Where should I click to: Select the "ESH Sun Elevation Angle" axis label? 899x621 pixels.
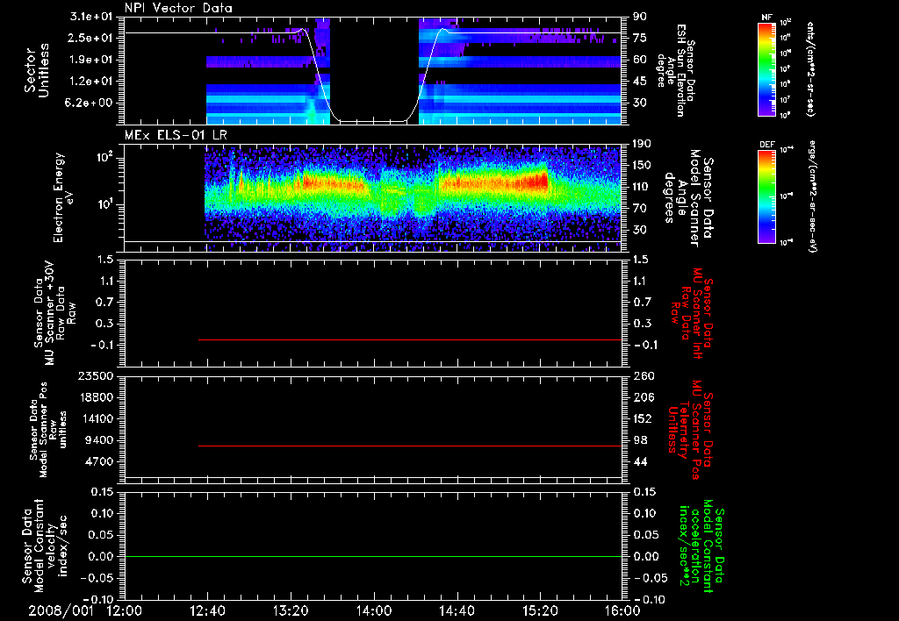point(675,70)
